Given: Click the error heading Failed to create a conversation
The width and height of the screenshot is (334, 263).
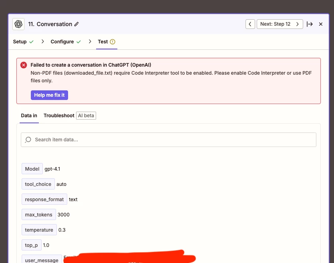Looking at the screenshot, I should [91, 65].
